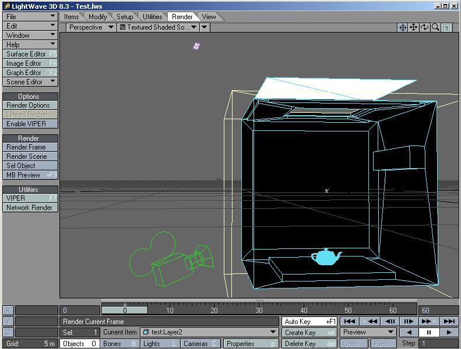This screenshot has width=461, height=349.
Task: Click frame 30 on the timeline
Action: pyautogui.click(x=259, y=310)
